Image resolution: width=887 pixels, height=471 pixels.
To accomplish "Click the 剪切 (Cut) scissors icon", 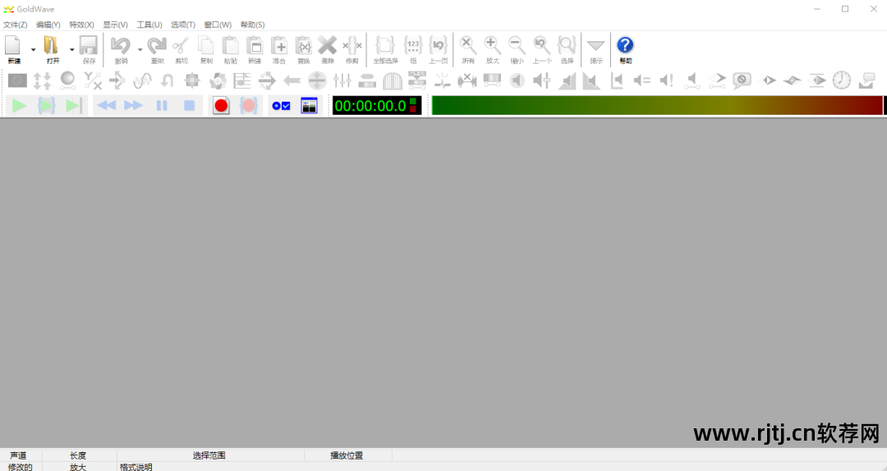I will 181,45.
